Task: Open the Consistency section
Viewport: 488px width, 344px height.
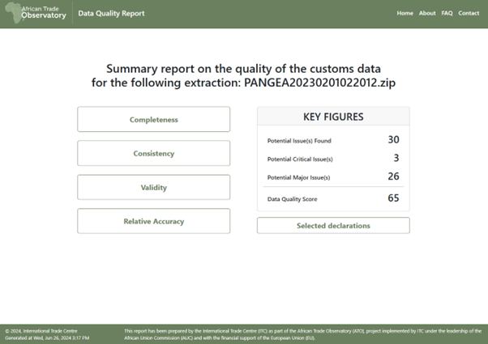Action: 153,154
